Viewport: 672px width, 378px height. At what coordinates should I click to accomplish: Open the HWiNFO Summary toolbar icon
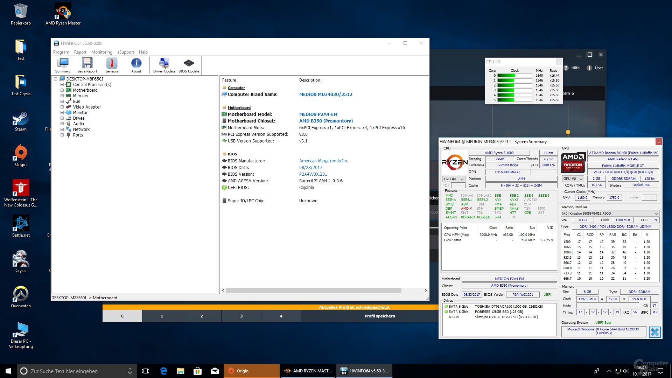click(x=63, y=65)
